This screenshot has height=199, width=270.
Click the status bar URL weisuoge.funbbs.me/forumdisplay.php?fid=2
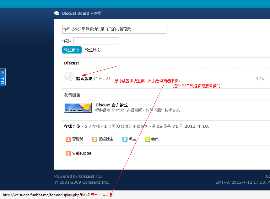click(x=46, y=195)
